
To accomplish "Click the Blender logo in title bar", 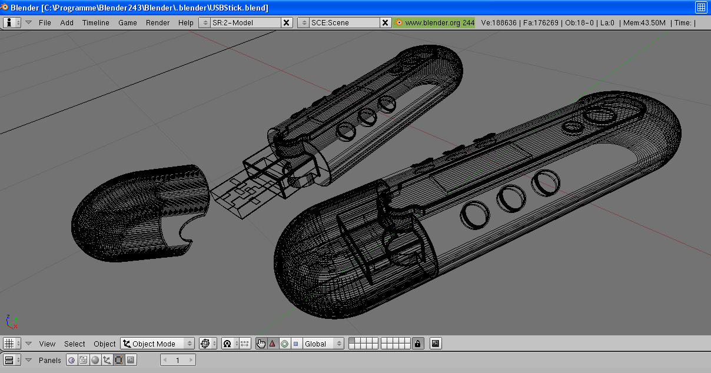I will [5, 7].
